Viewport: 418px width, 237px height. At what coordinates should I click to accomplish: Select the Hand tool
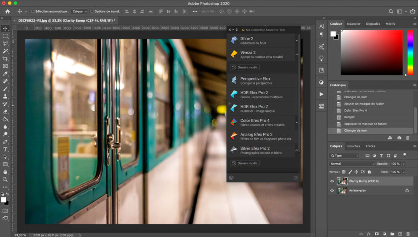point(5,172)
